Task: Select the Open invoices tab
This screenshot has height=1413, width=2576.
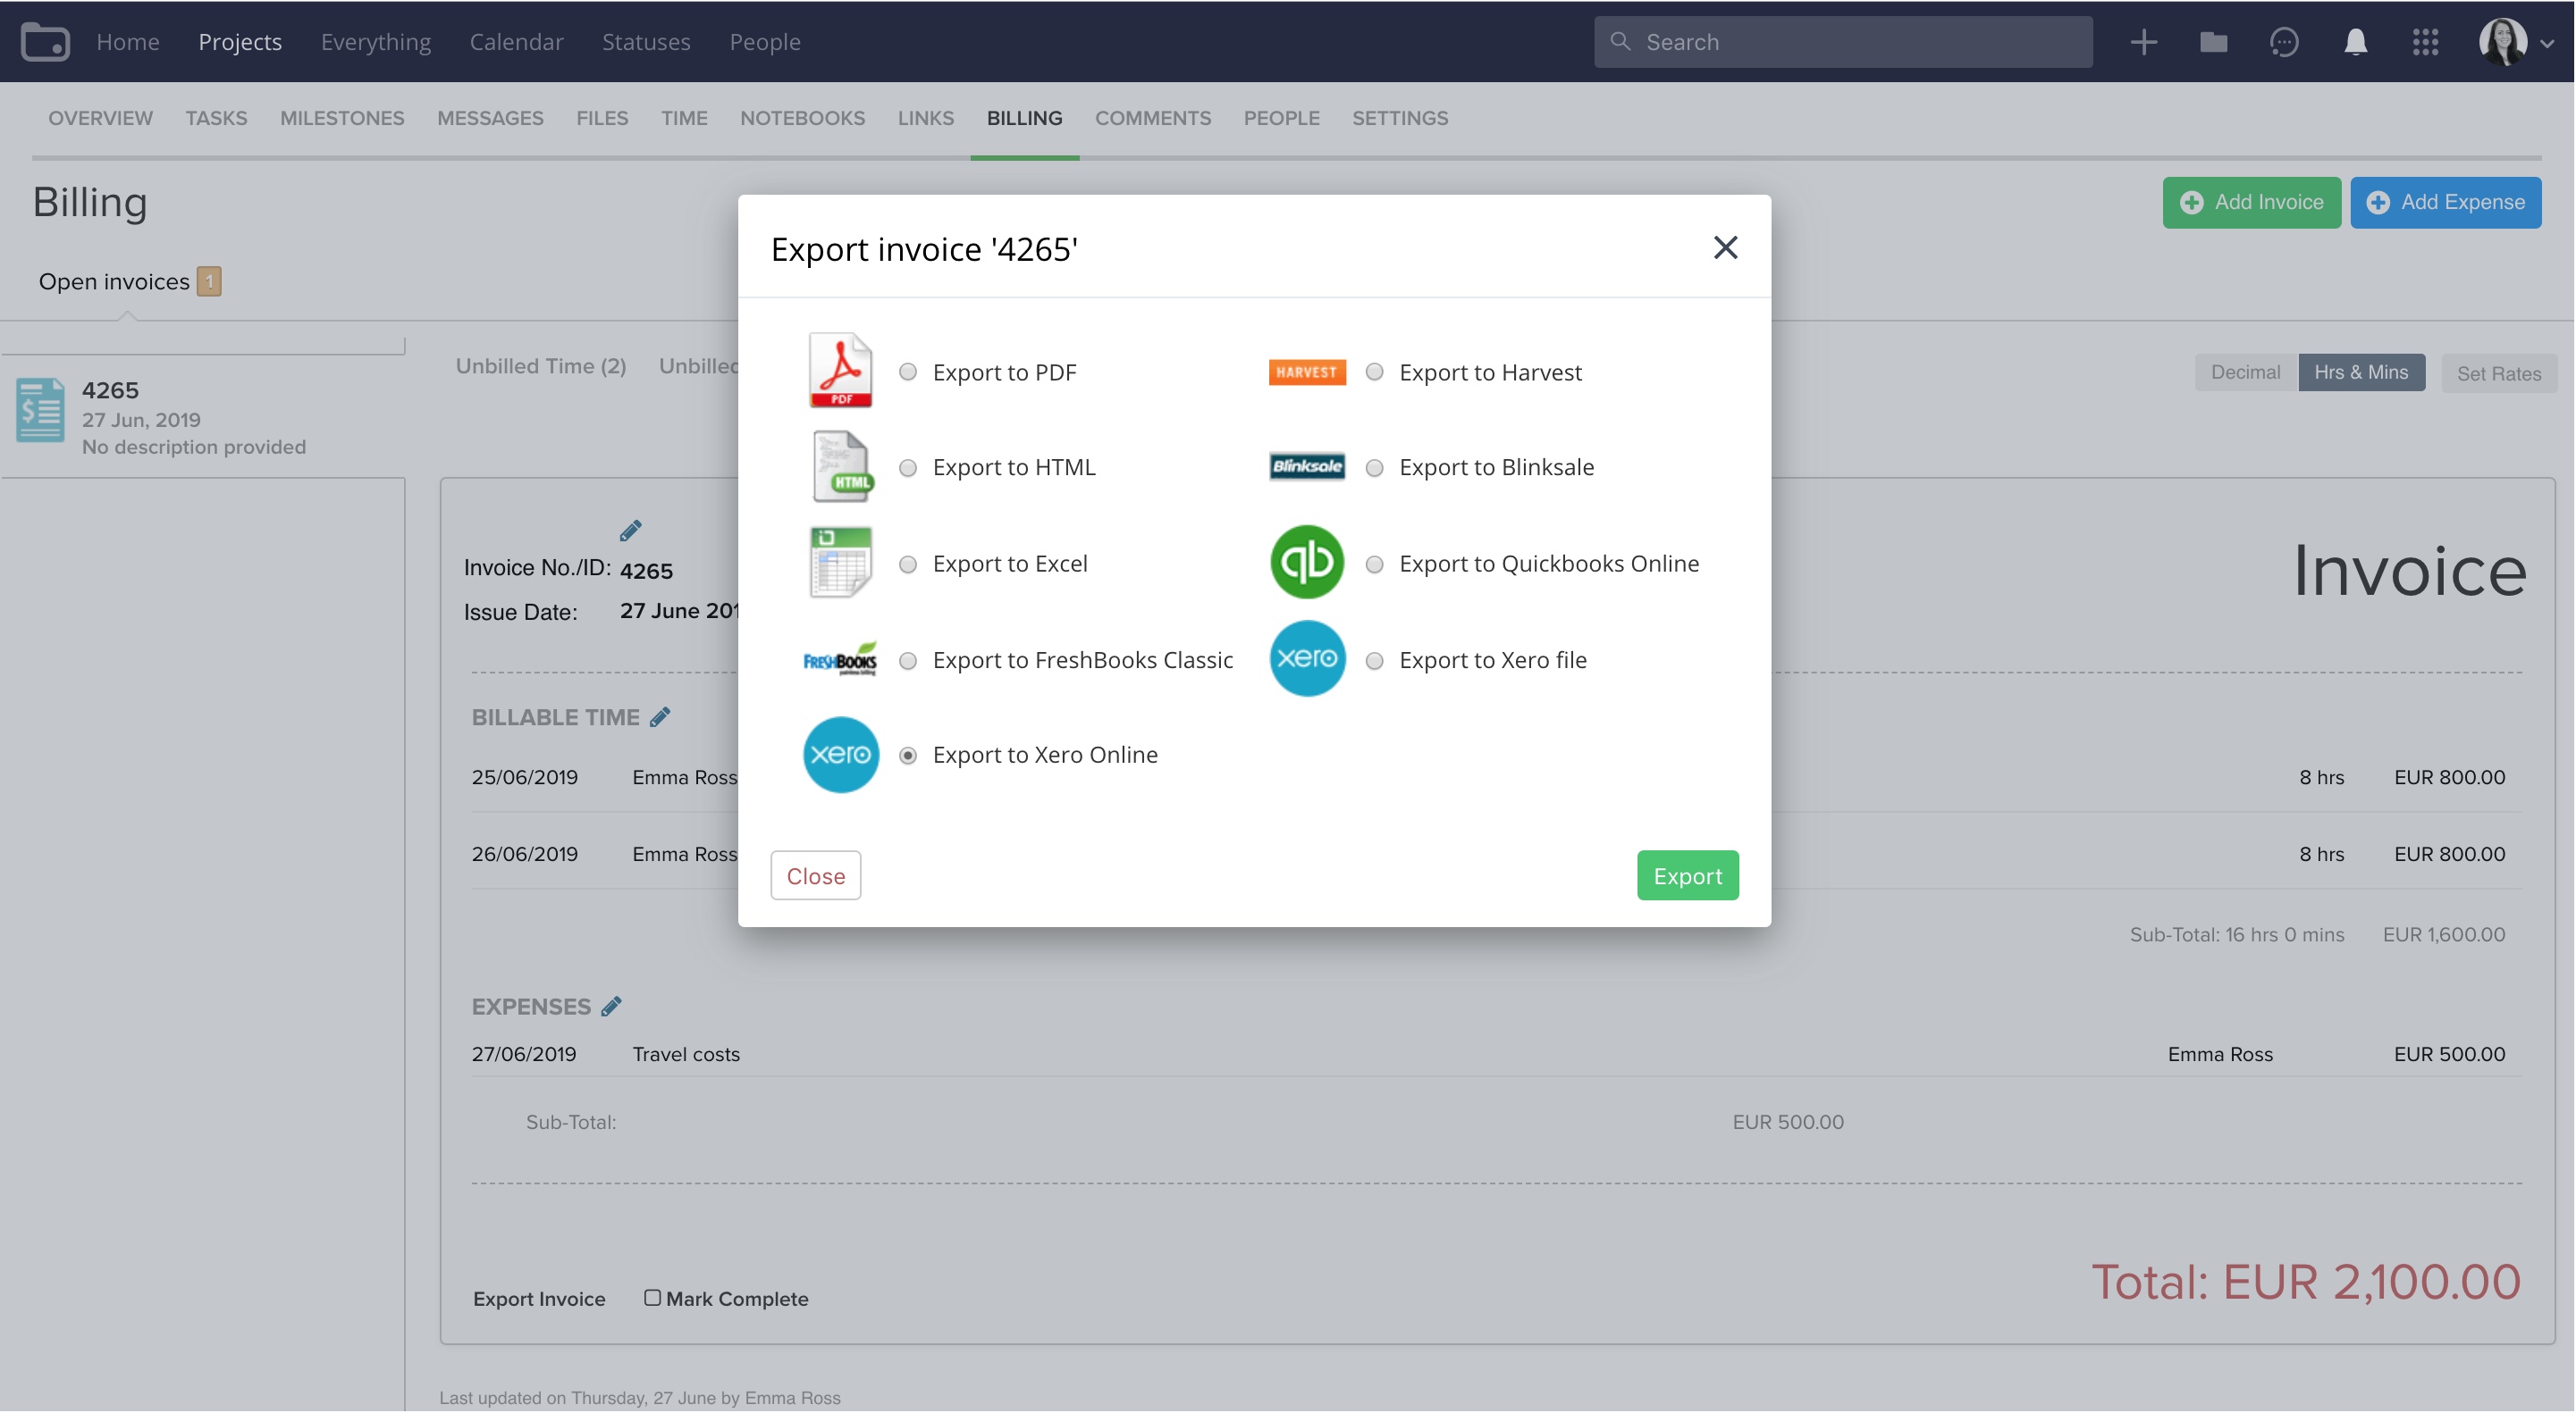Action: click(129, 280)
